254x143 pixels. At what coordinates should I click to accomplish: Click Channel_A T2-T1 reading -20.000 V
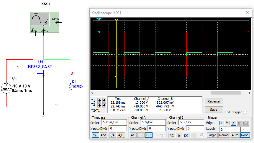click(x=141, y=110)
